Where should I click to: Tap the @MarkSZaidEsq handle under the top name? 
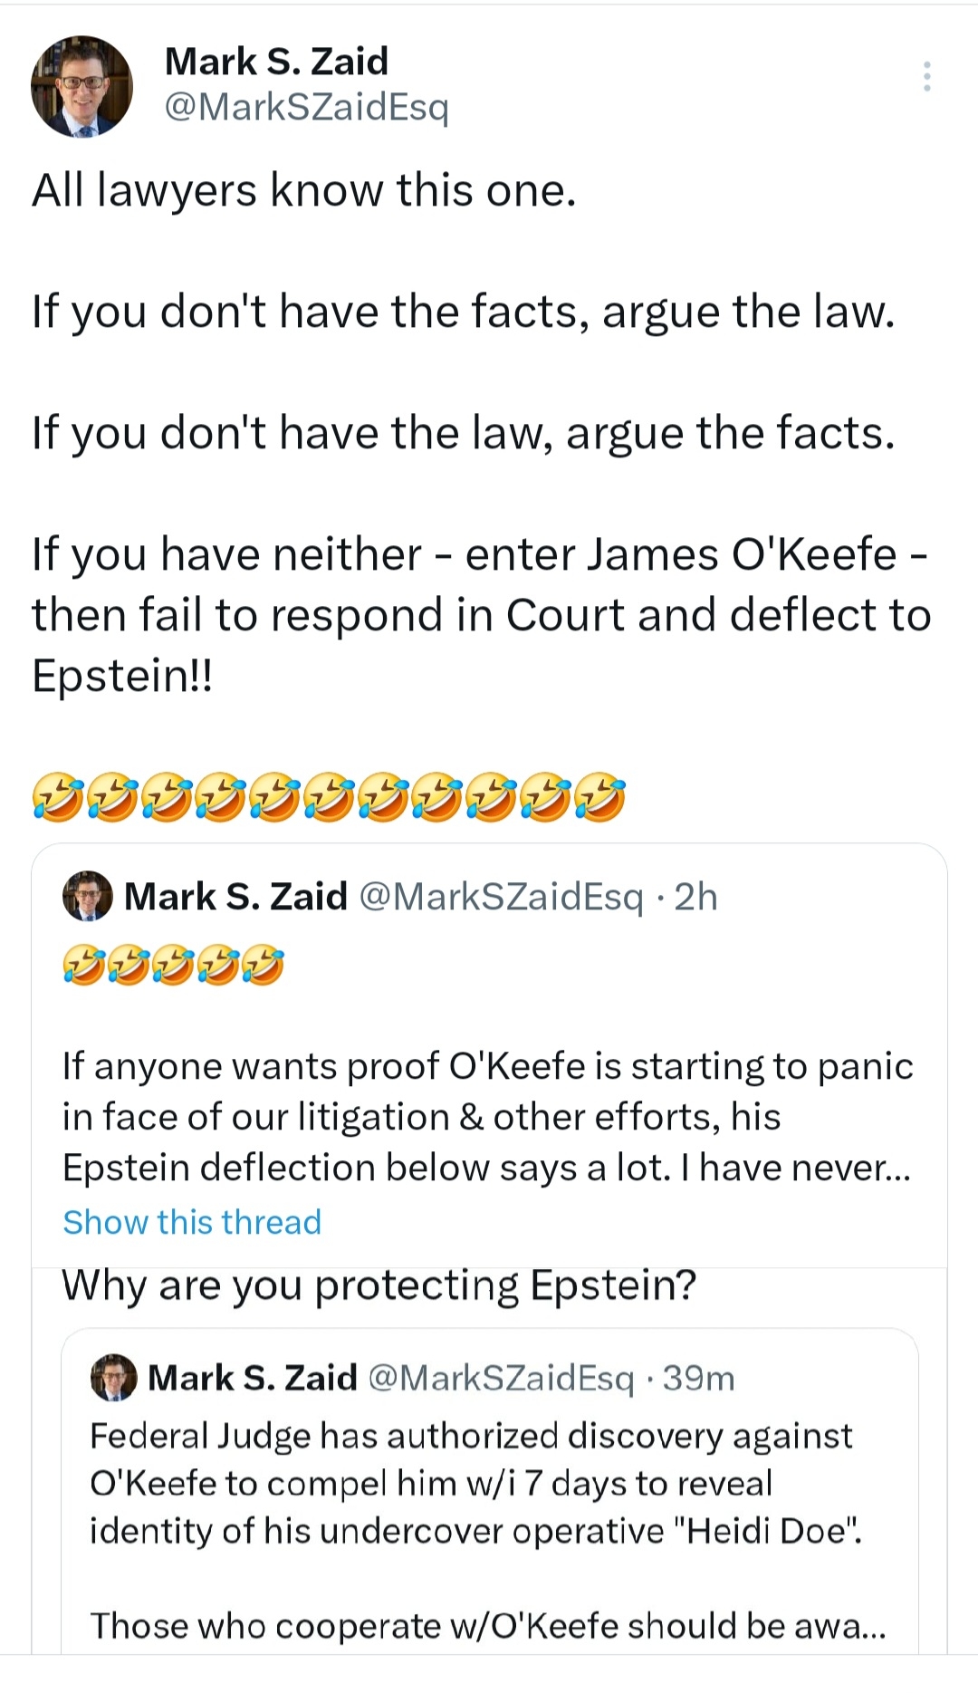pyautogui.click(x=306, y=108)
